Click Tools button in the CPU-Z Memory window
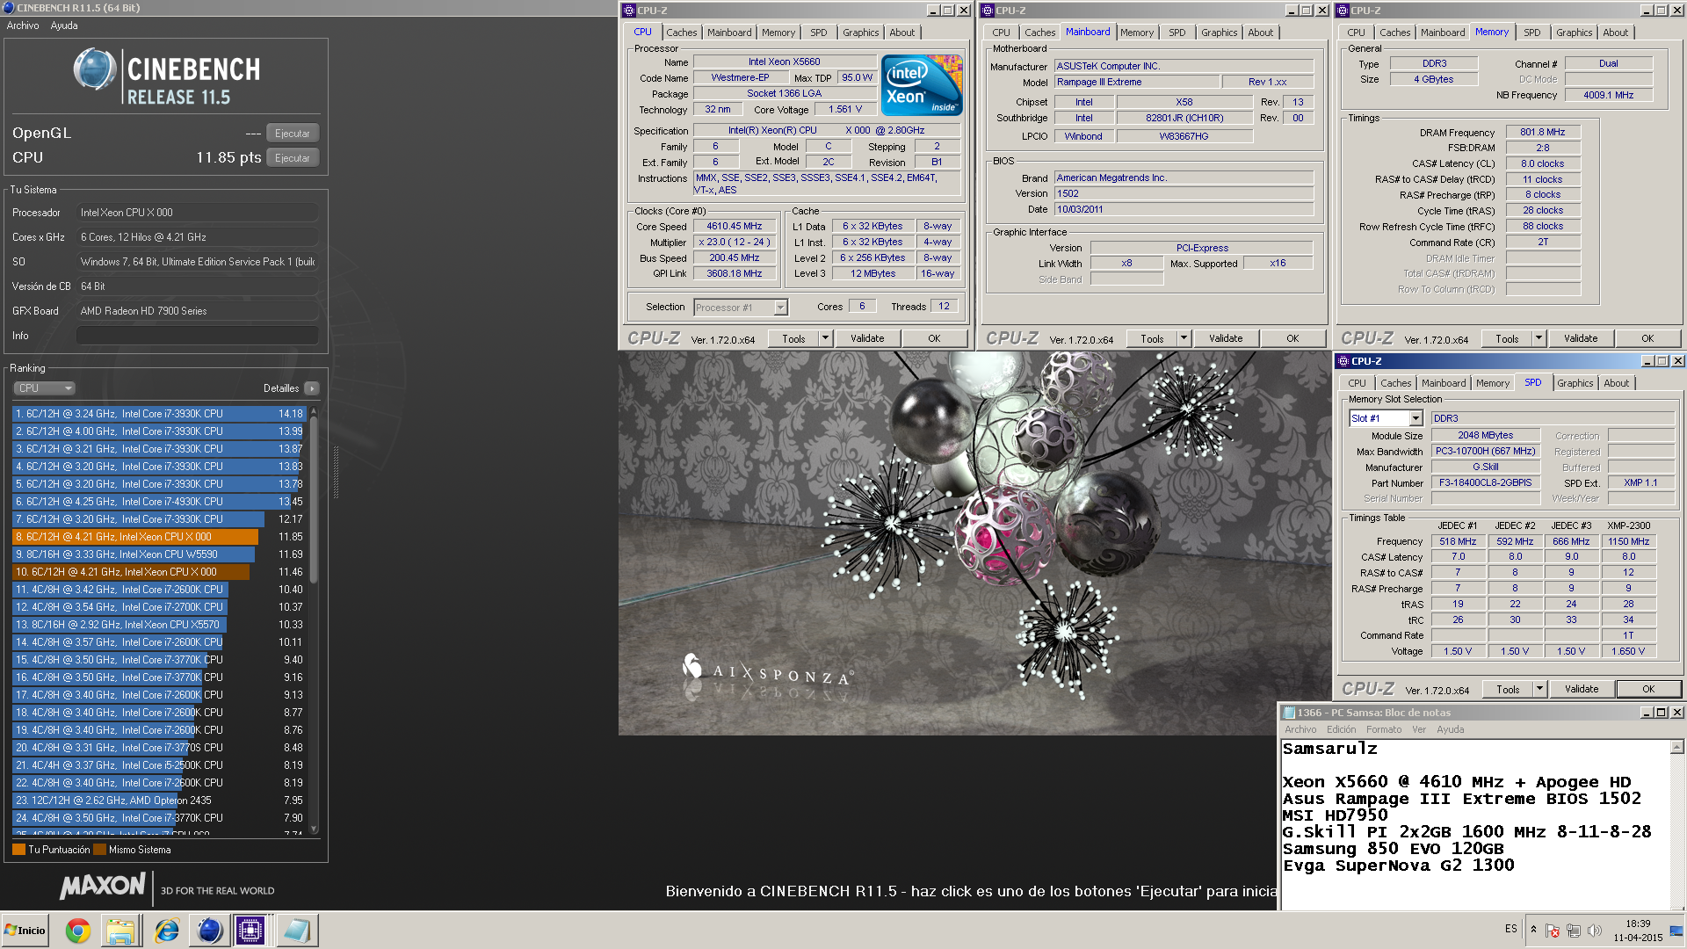The width and height of the screenshot is (1687, 949). pyautogui.click(x=1507, y=338)
